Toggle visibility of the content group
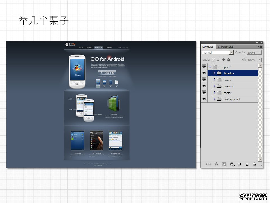Viewport: 270px width, 203px height. tap(204, 86)
